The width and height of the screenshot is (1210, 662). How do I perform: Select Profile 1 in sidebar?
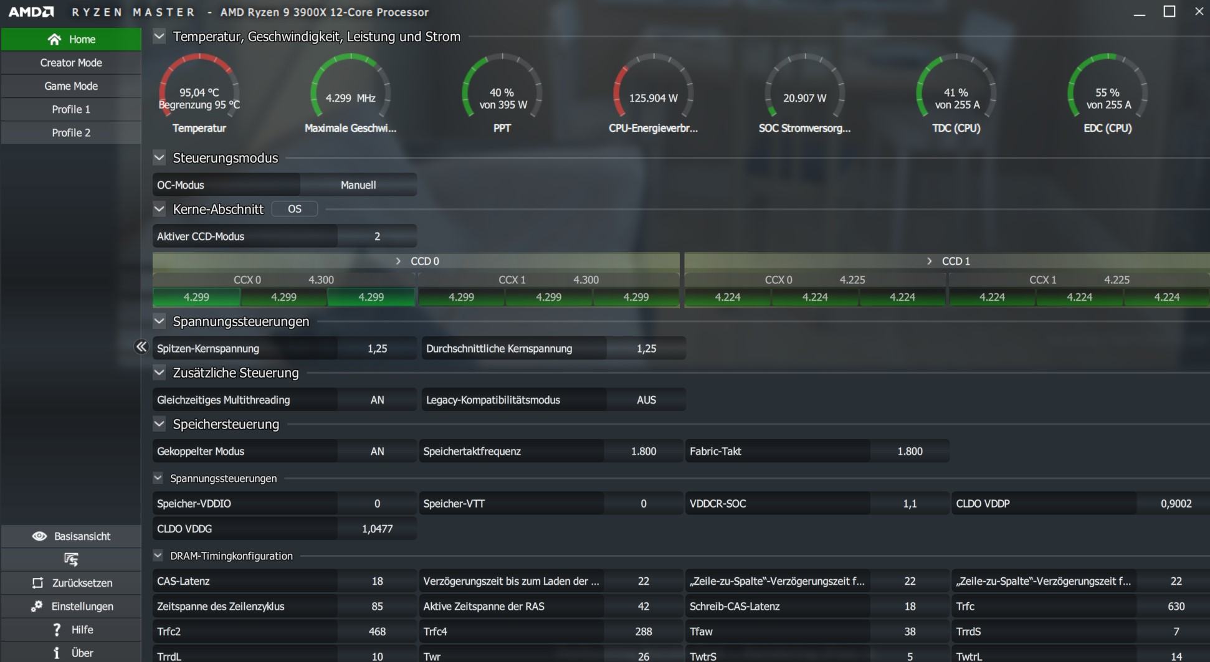(71, 110)
